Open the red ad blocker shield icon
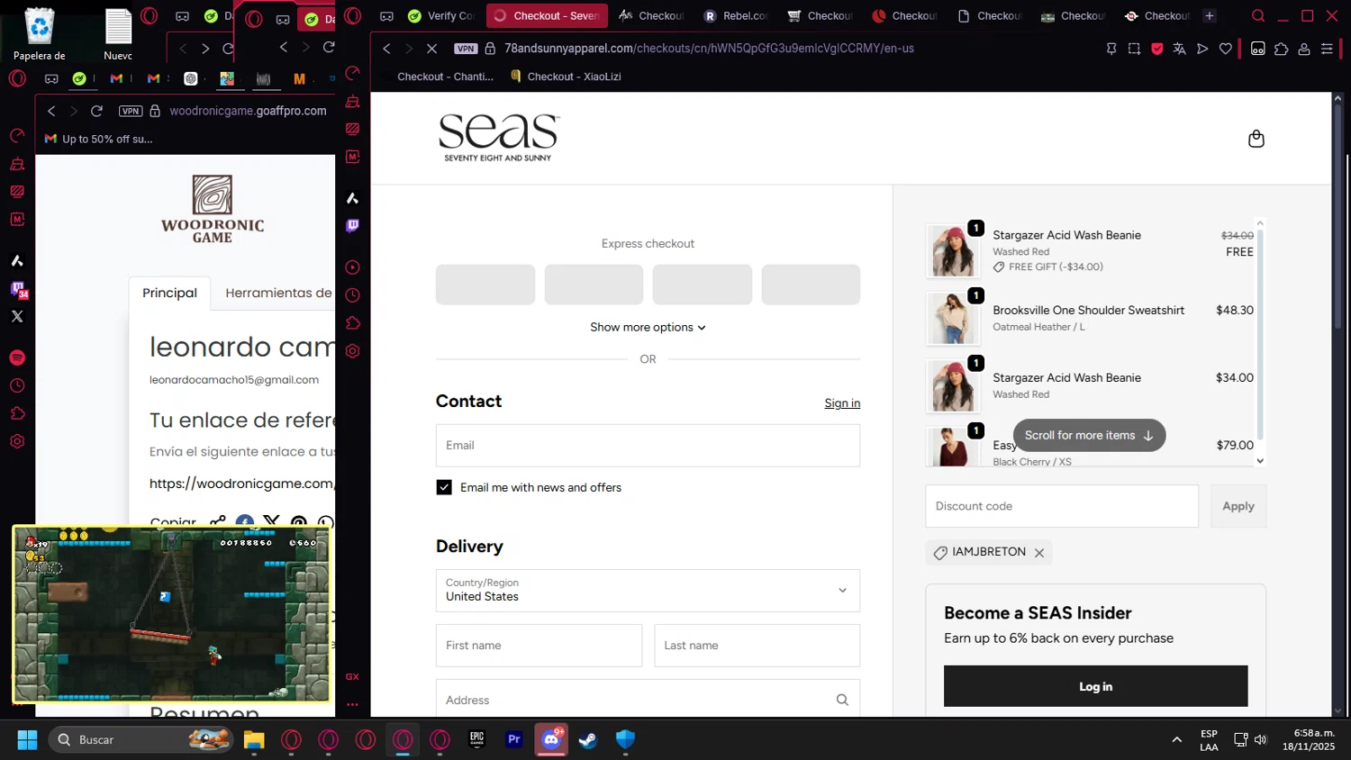The image size is (1351, 760). (x=1157, y=49)
